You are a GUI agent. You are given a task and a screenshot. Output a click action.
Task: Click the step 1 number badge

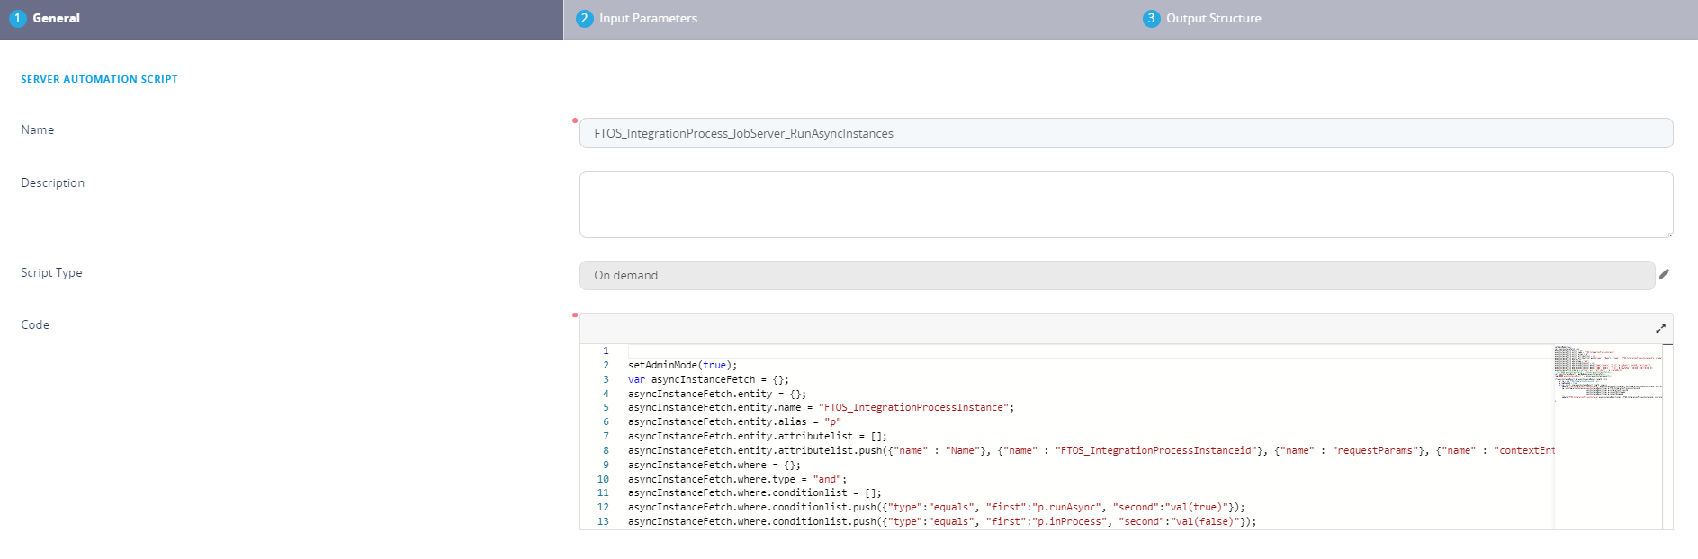(x=17, y=19)
